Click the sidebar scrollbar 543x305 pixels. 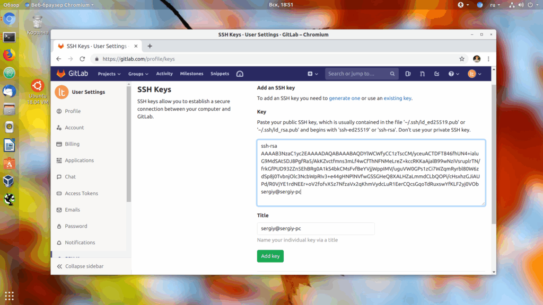coord(129,143)
